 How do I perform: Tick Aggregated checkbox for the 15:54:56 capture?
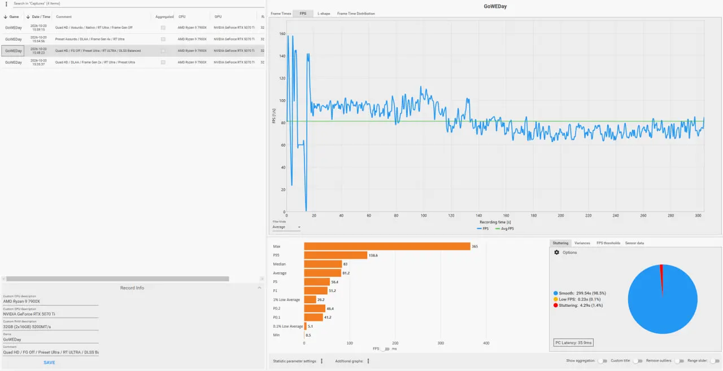click(163, 39)
